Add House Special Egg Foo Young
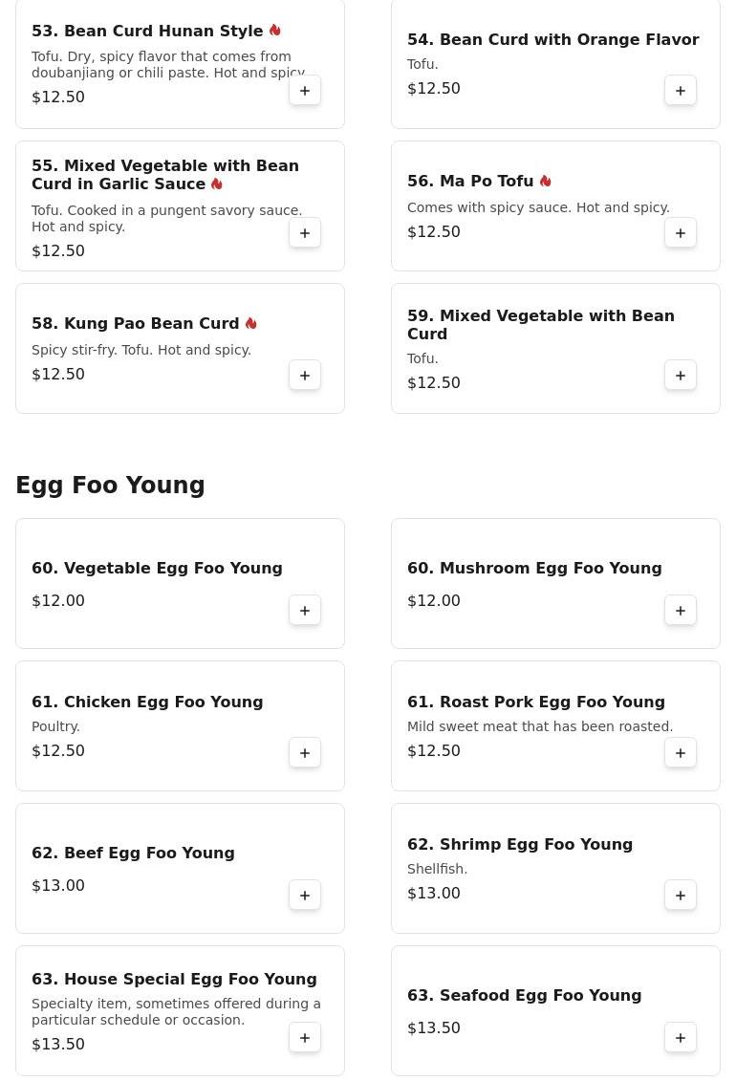 tap(305, 1038)
